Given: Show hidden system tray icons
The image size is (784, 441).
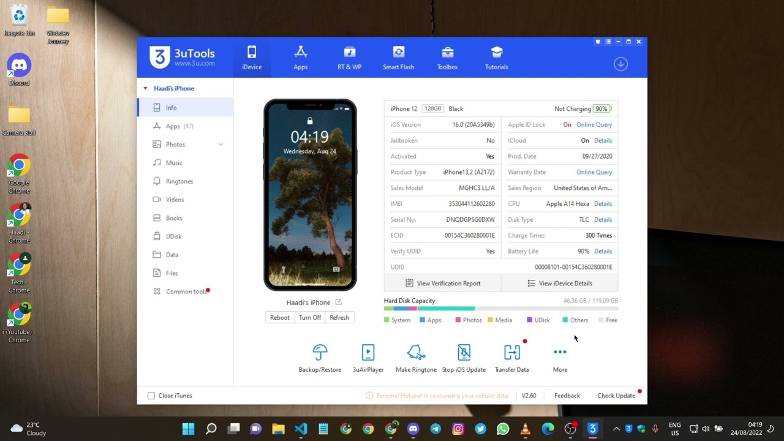Looking at the screenshot, I should pos(616,429).
